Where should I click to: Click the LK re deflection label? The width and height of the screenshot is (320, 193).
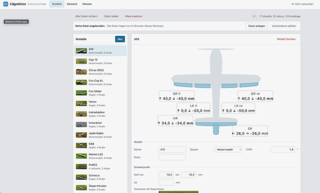click(x=238, y=108)
